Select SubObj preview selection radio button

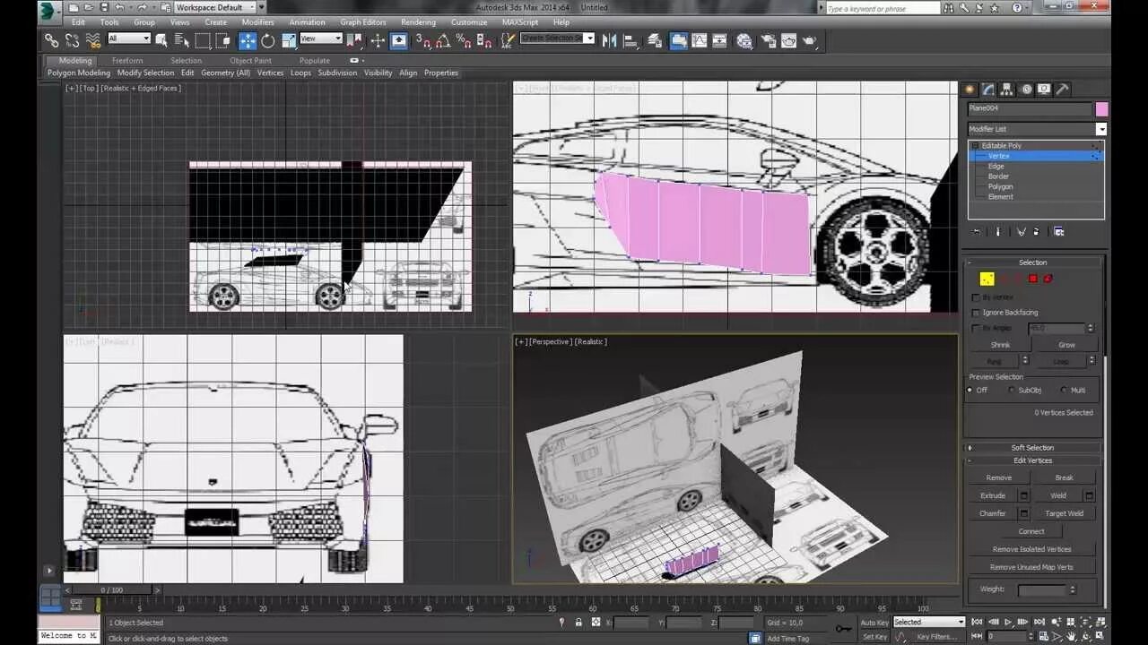pos(1013,390)
